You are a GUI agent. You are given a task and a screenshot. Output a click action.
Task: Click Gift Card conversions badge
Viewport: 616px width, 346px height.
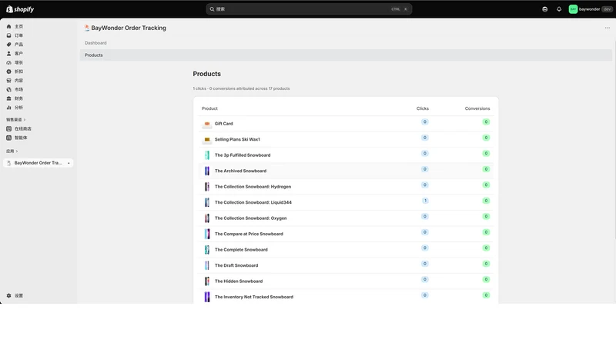tap(486, 122)
